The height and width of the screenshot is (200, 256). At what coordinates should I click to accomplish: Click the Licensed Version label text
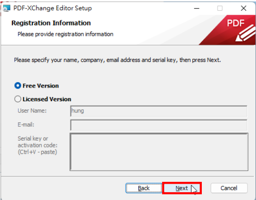coord(47,99)
